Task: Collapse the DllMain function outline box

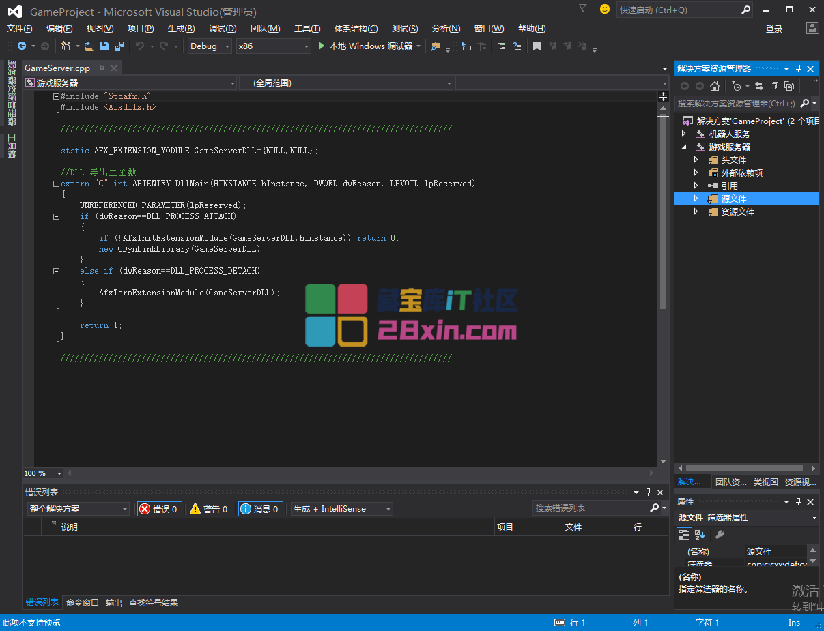Action: click(56, 184)
